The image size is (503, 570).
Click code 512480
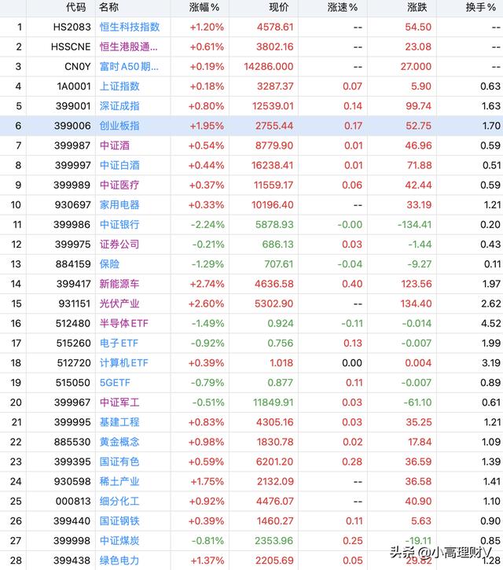click(73, 323)
